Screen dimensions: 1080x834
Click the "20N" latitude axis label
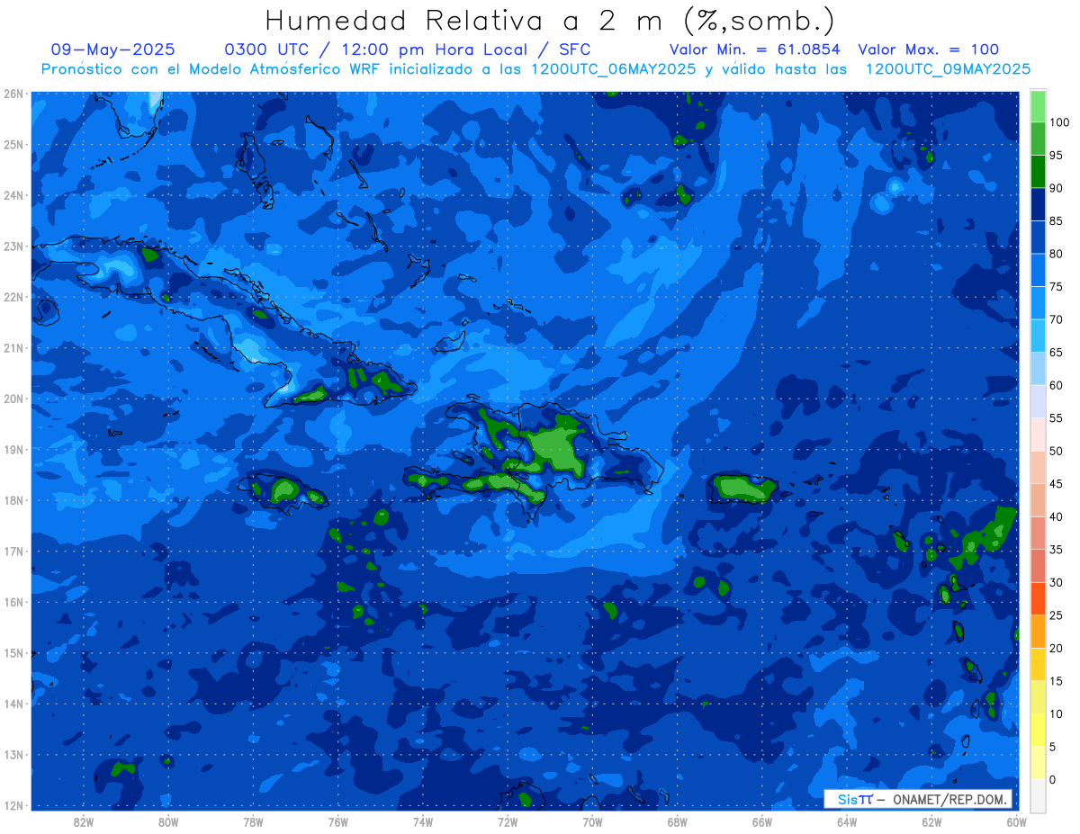point(13,399)
